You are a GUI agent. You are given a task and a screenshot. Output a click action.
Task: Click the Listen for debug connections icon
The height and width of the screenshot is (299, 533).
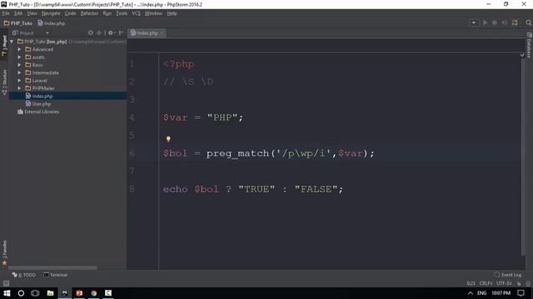[515, 22]
